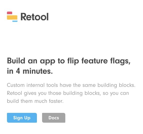Click the text 'build them much faster.'
The height and width of the screenshot is (134, 143).
point(35,101)
